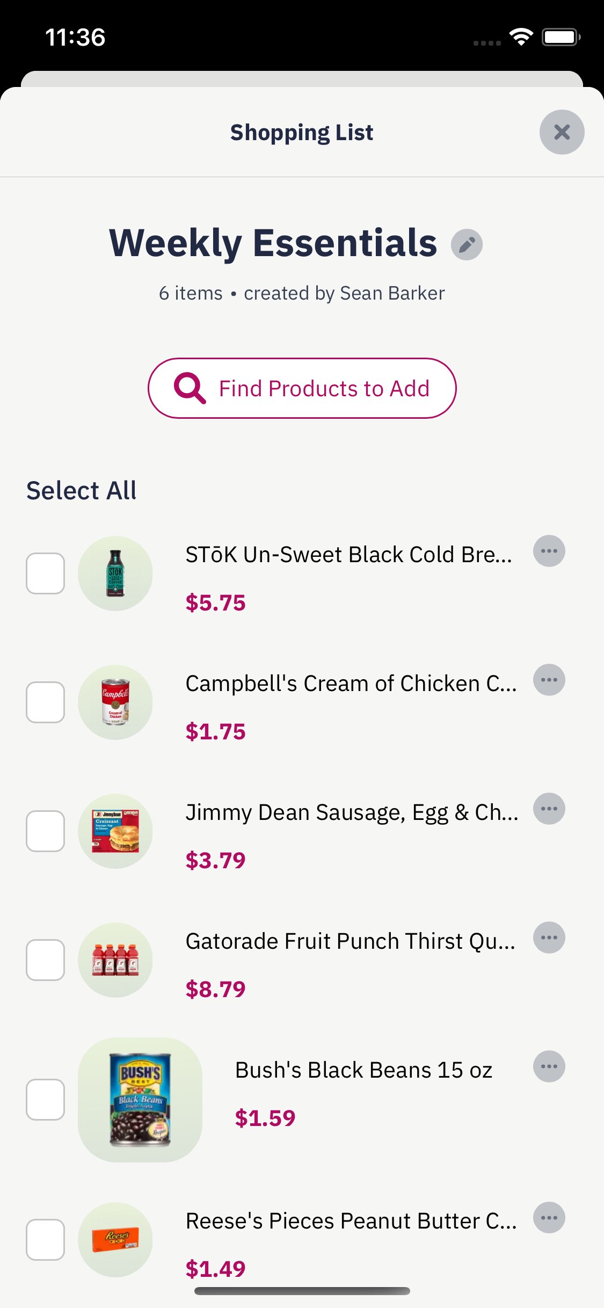Screen dimensions: 604x1308
Task: Open more options for STōK Cold Brew
Action: tap(549, 551)
